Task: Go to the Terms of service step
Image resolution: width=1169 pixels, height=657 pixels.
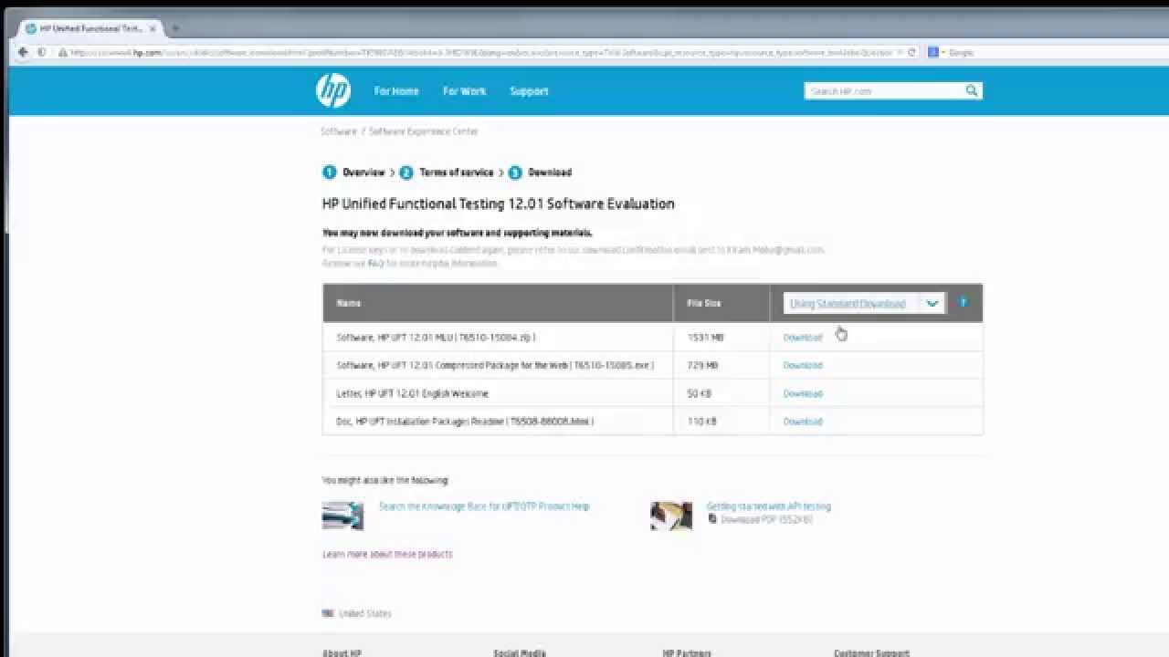Action: 457,172
